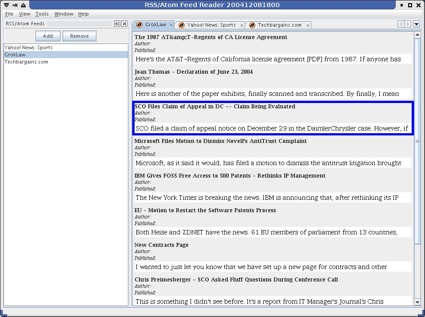Close the Yahoo! News: Sports tab

[242, 25]
